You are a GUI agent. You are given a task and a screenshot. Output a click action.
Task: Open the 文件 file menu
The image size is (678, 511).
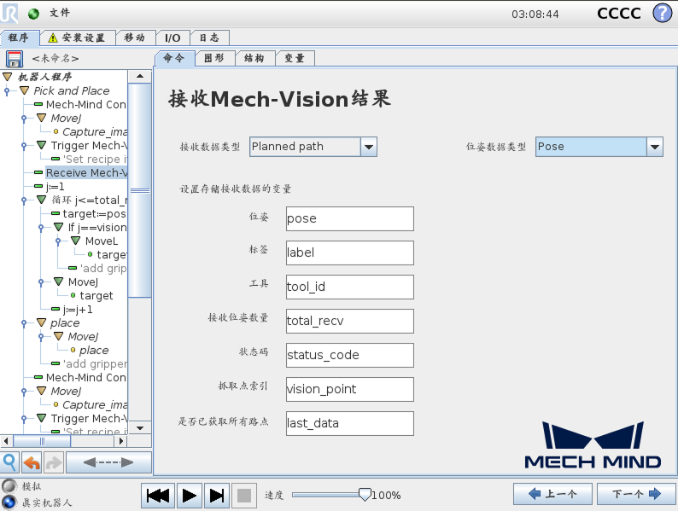click(59, 13)
